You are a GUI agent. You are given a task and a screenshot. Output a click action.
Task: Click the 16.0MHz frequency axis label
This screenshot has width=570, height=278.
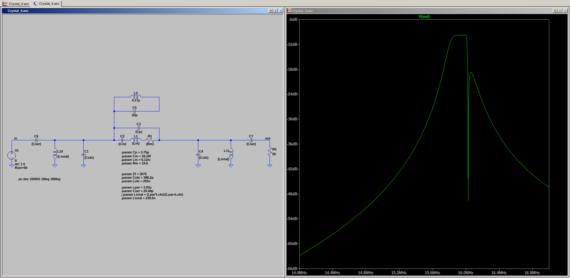pyautogui.click(x=465, y=273)
